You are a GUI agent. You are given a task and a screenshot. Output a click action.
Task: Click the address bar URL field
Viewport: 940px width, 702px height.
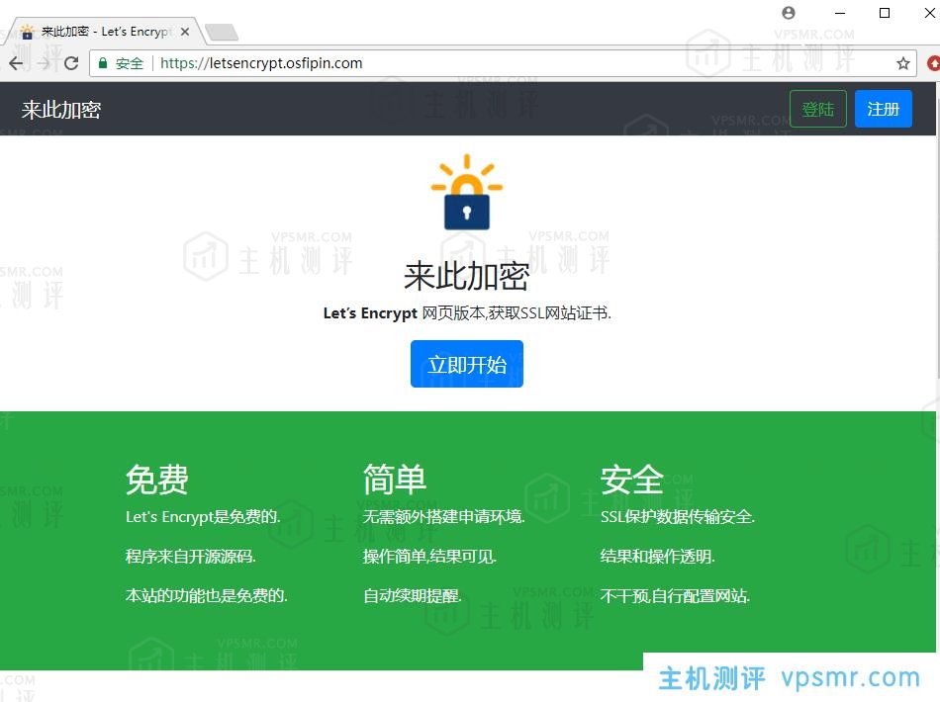pos(503,63)
